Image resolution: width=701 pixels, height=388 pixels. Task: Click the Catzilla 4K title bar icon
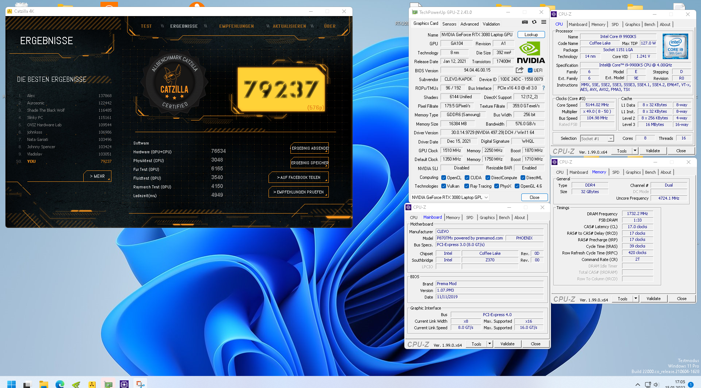pos(9,11)
